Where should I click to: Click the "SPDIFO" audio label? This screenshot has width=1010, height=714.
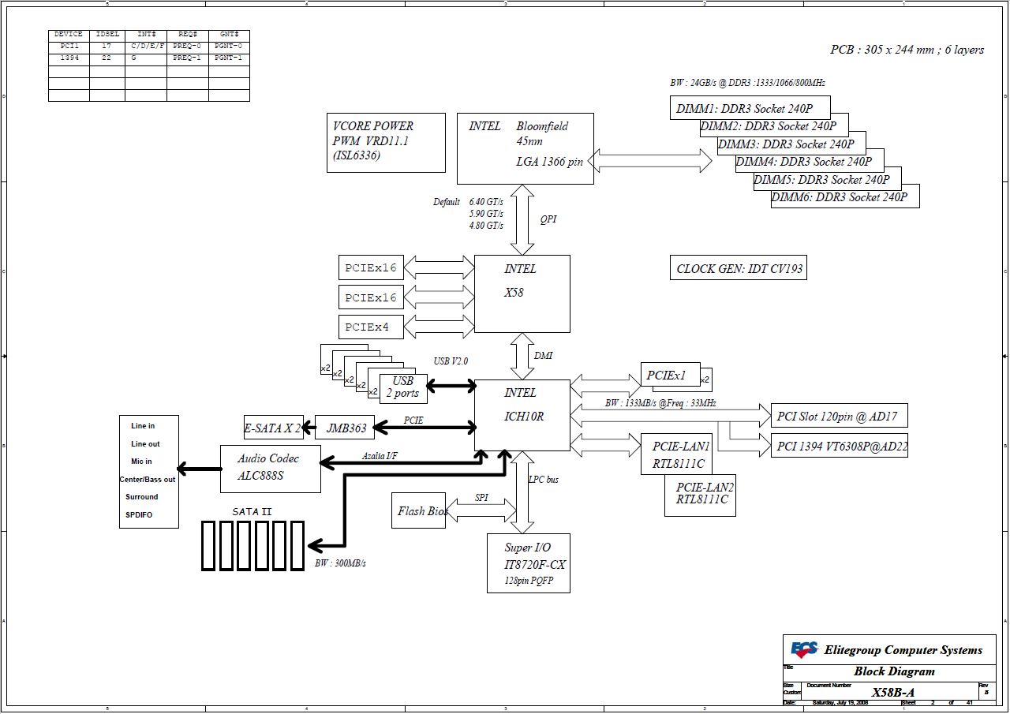(x=139, y=514)
